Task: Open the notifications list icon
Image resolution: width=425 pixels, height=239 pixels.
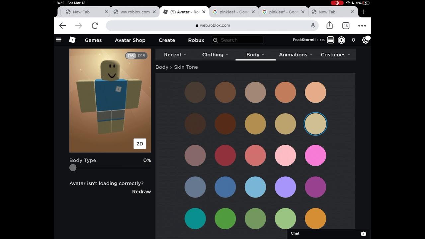Action: click(330, 40)
